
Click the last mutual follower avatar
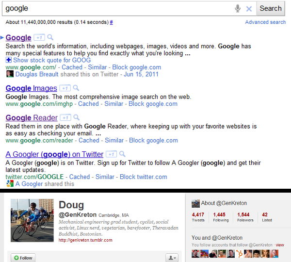275,254
